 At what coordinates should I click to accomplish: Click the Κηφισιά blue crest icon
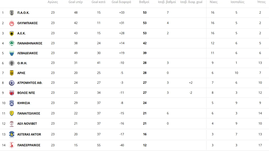coord(12,103)
